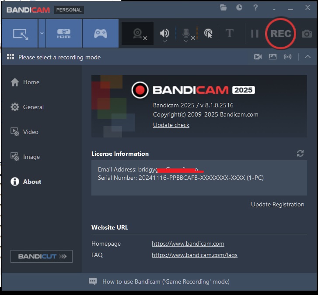Open the images list icon
Image resolution: width=318 pixels, height=295 pixels.
click(x=273, y=57)
